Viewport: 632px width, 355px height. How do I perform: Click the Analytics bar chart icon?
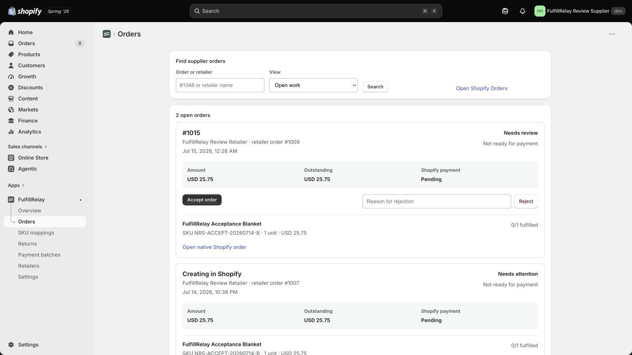click(x=11, y=132)
